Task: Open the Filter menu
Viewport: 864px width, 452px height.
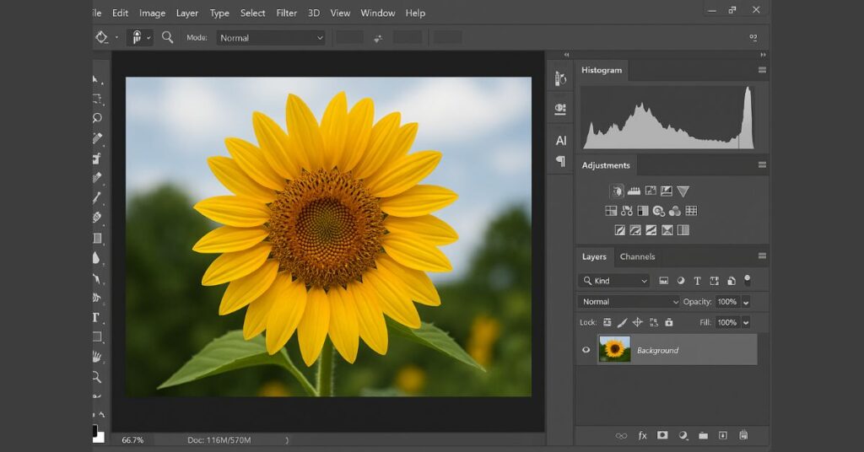Action: pyautogui.click(x=287, y=13)
